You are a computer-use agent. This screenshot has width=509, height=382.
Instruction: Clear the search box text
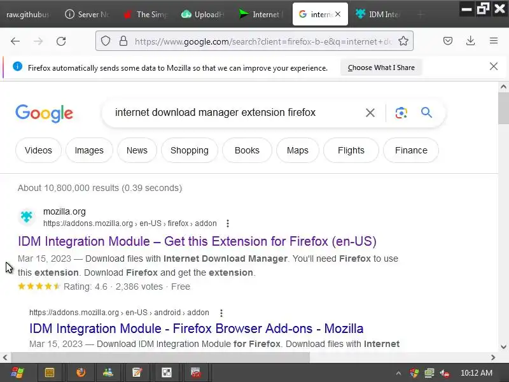pyautogui.click(x=370, y=113)
